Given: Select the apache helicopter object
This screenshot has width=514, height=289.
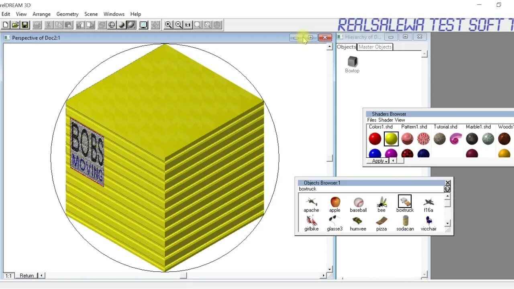Looking at the screenshot, I should (311, 204).
